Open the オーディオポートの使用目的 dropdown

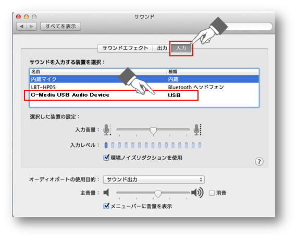point(154,180)
